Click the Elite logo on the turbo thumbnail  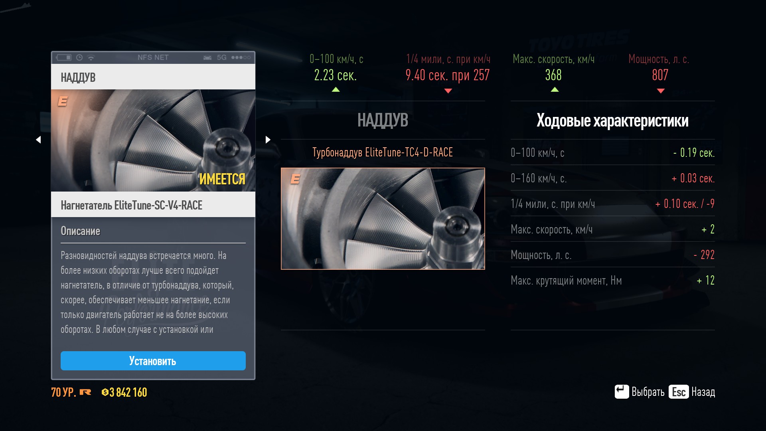pyautogui.click(x=295, y=179)
